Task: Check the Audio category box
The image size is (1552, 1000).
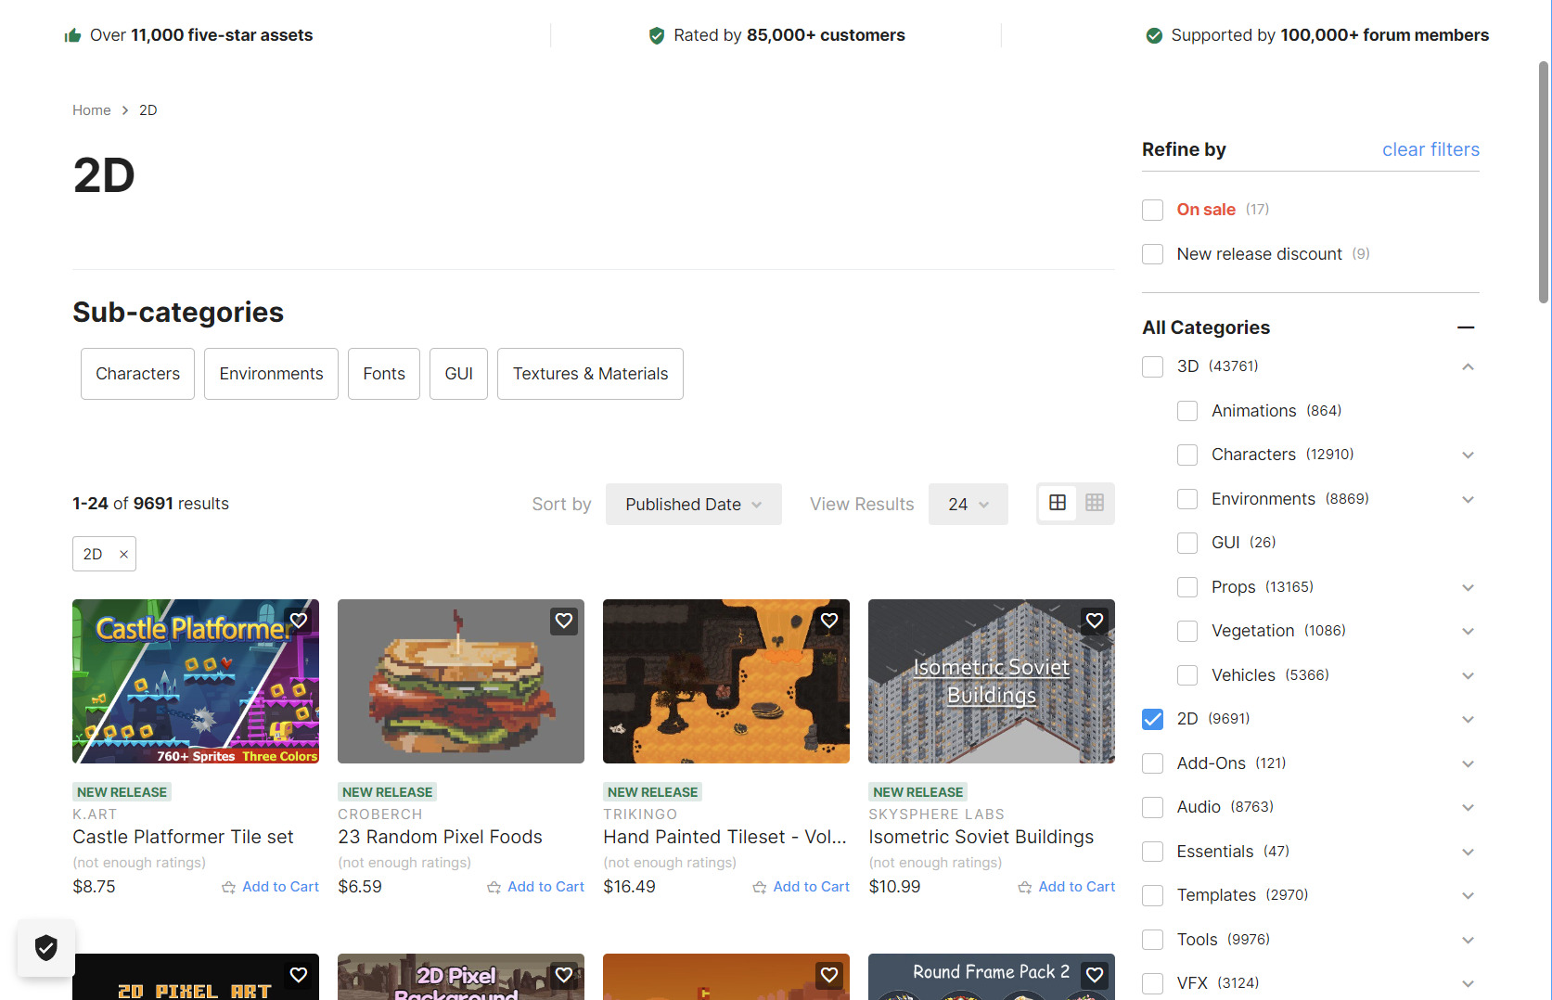Action: [x=1153, y=807]
